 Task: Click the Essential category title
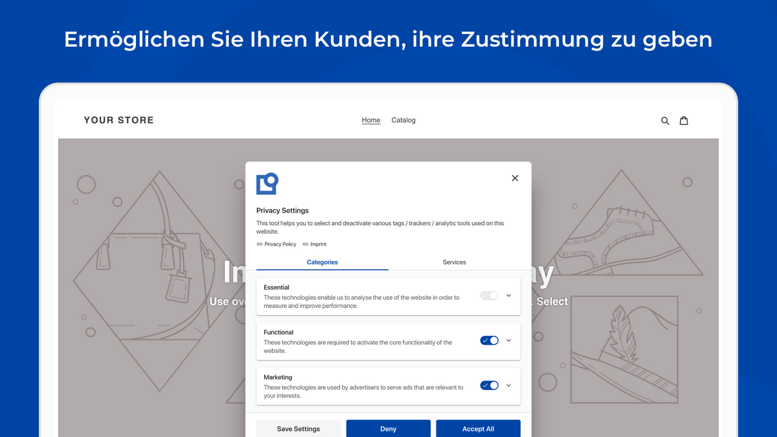click(x=276, y=288)
